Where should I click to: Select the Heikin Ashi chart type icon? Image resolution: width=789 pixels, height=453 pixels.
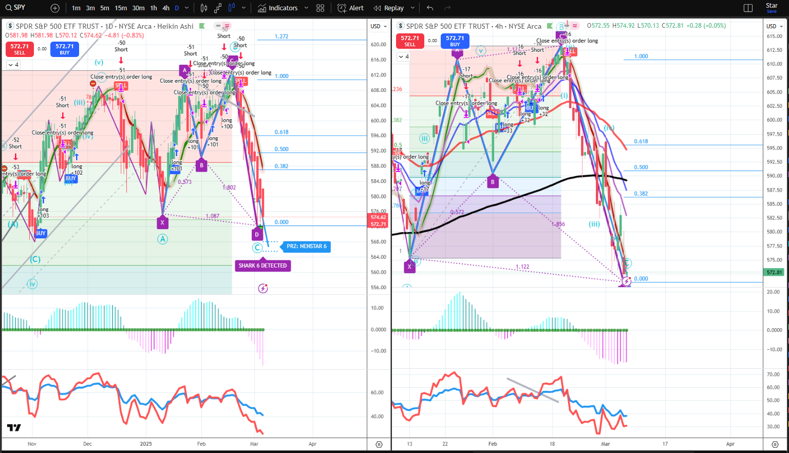coord(232,8)
